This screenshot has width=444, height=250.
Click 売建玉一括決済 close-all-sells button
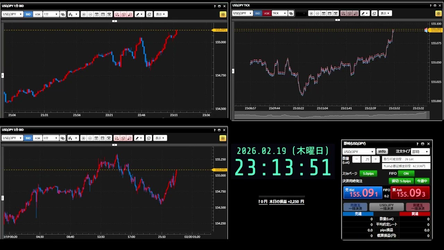355,207
